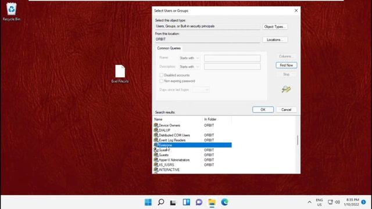Open notification badge in system tray
Image resolution: width=372 pixels, height=209 pixels.
click(363, 202)
